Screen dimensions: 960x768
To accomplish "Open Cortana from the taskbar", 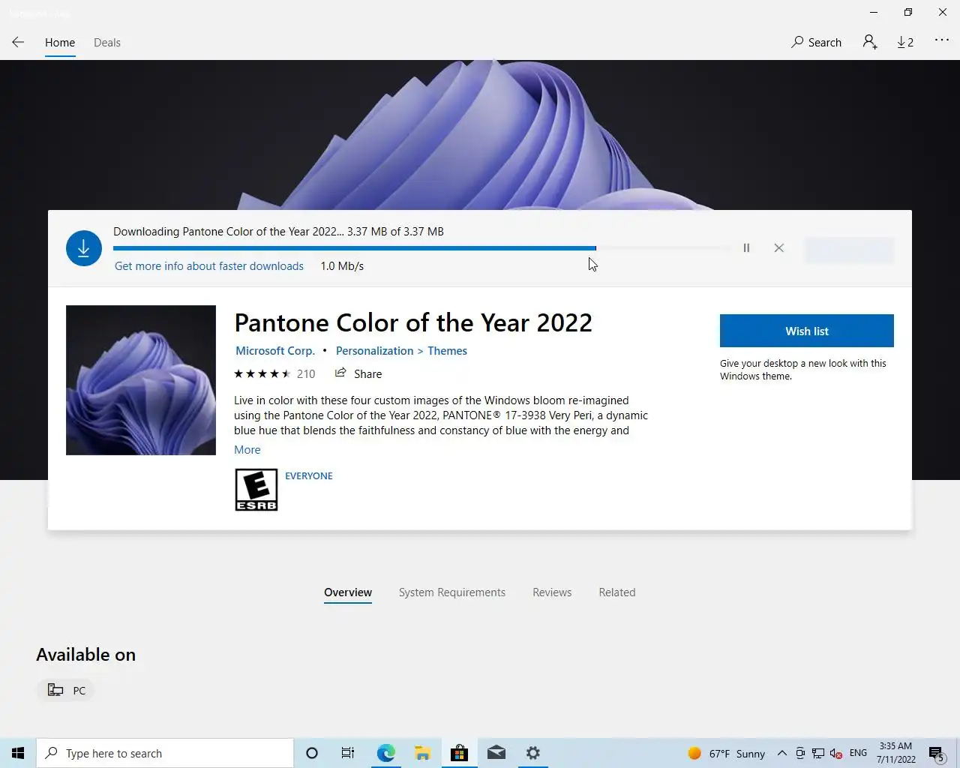I will 312,753.
